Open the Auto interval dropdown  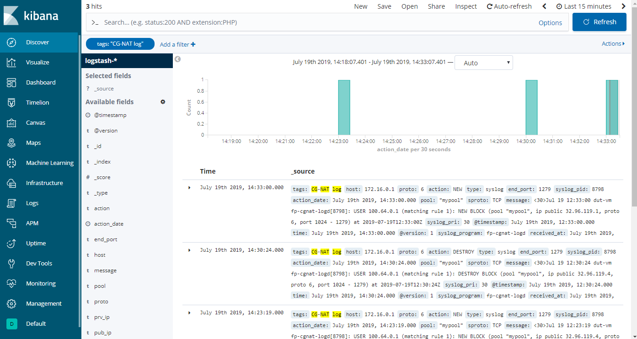coord(484,63)
